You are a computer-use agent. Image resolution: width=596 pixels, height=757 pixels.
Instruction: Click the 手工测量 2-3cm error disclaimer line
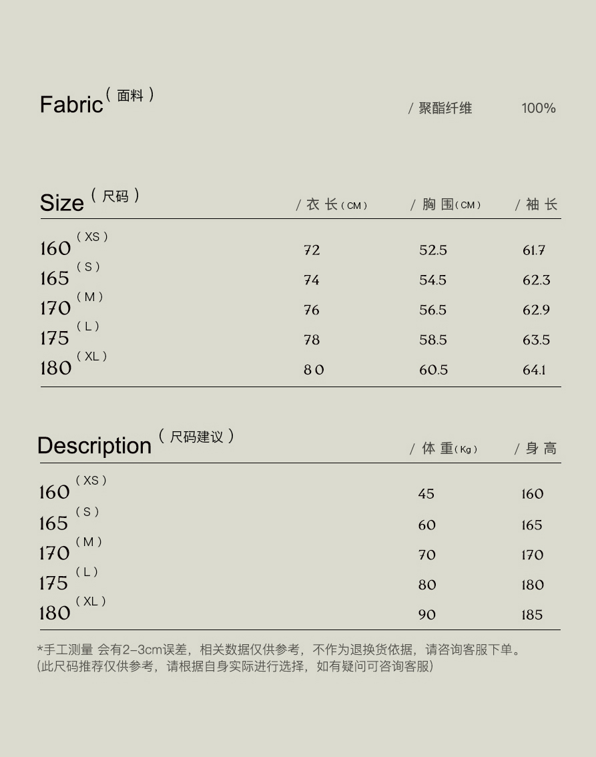pyautogui.click(x=279, y=650)
